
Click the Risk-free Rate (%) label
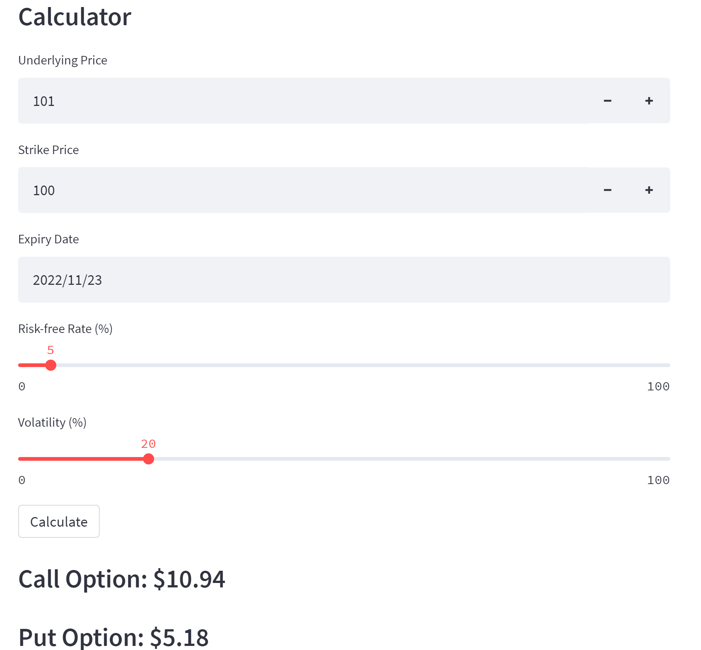tap(65, 328)
